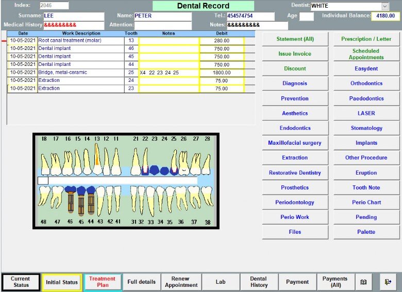Select root-canal tooth 13 in chart
The image size is (402, 292).
[x=97, y=159]
